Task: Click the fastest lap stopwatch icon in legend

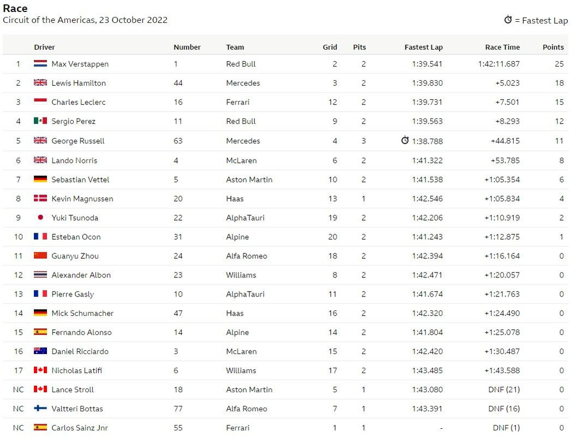Action: click(508, 20)
